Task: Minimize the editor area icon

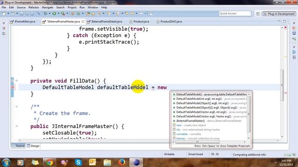Action: pos(279,21)
